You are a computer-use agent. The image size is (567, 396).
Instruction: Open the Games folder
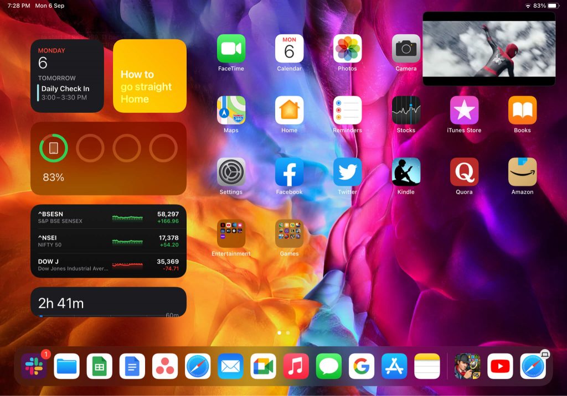(x=289, y=234)
